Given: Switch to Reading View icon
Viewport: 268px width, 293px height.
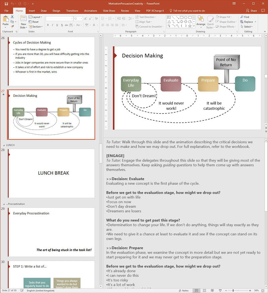Looking at the screenshot, I should coord(212,291).
